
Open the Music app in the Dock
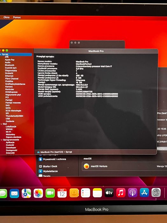click(121, 192)
